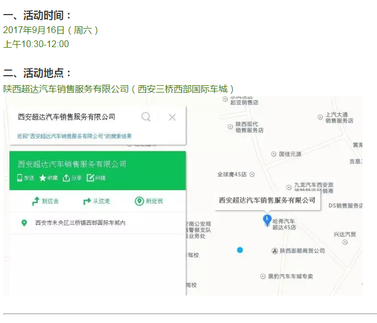Click address text 西安市未央区三桥镇西部国际车城内

pyautogui.click(x=80, y=223)
